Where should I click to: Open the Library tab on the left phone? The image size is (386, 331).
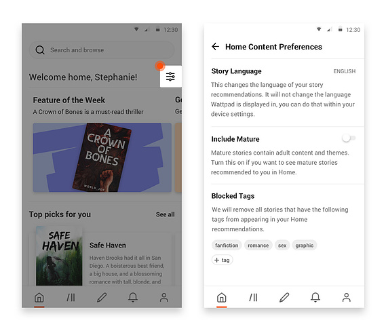point(71,297)
